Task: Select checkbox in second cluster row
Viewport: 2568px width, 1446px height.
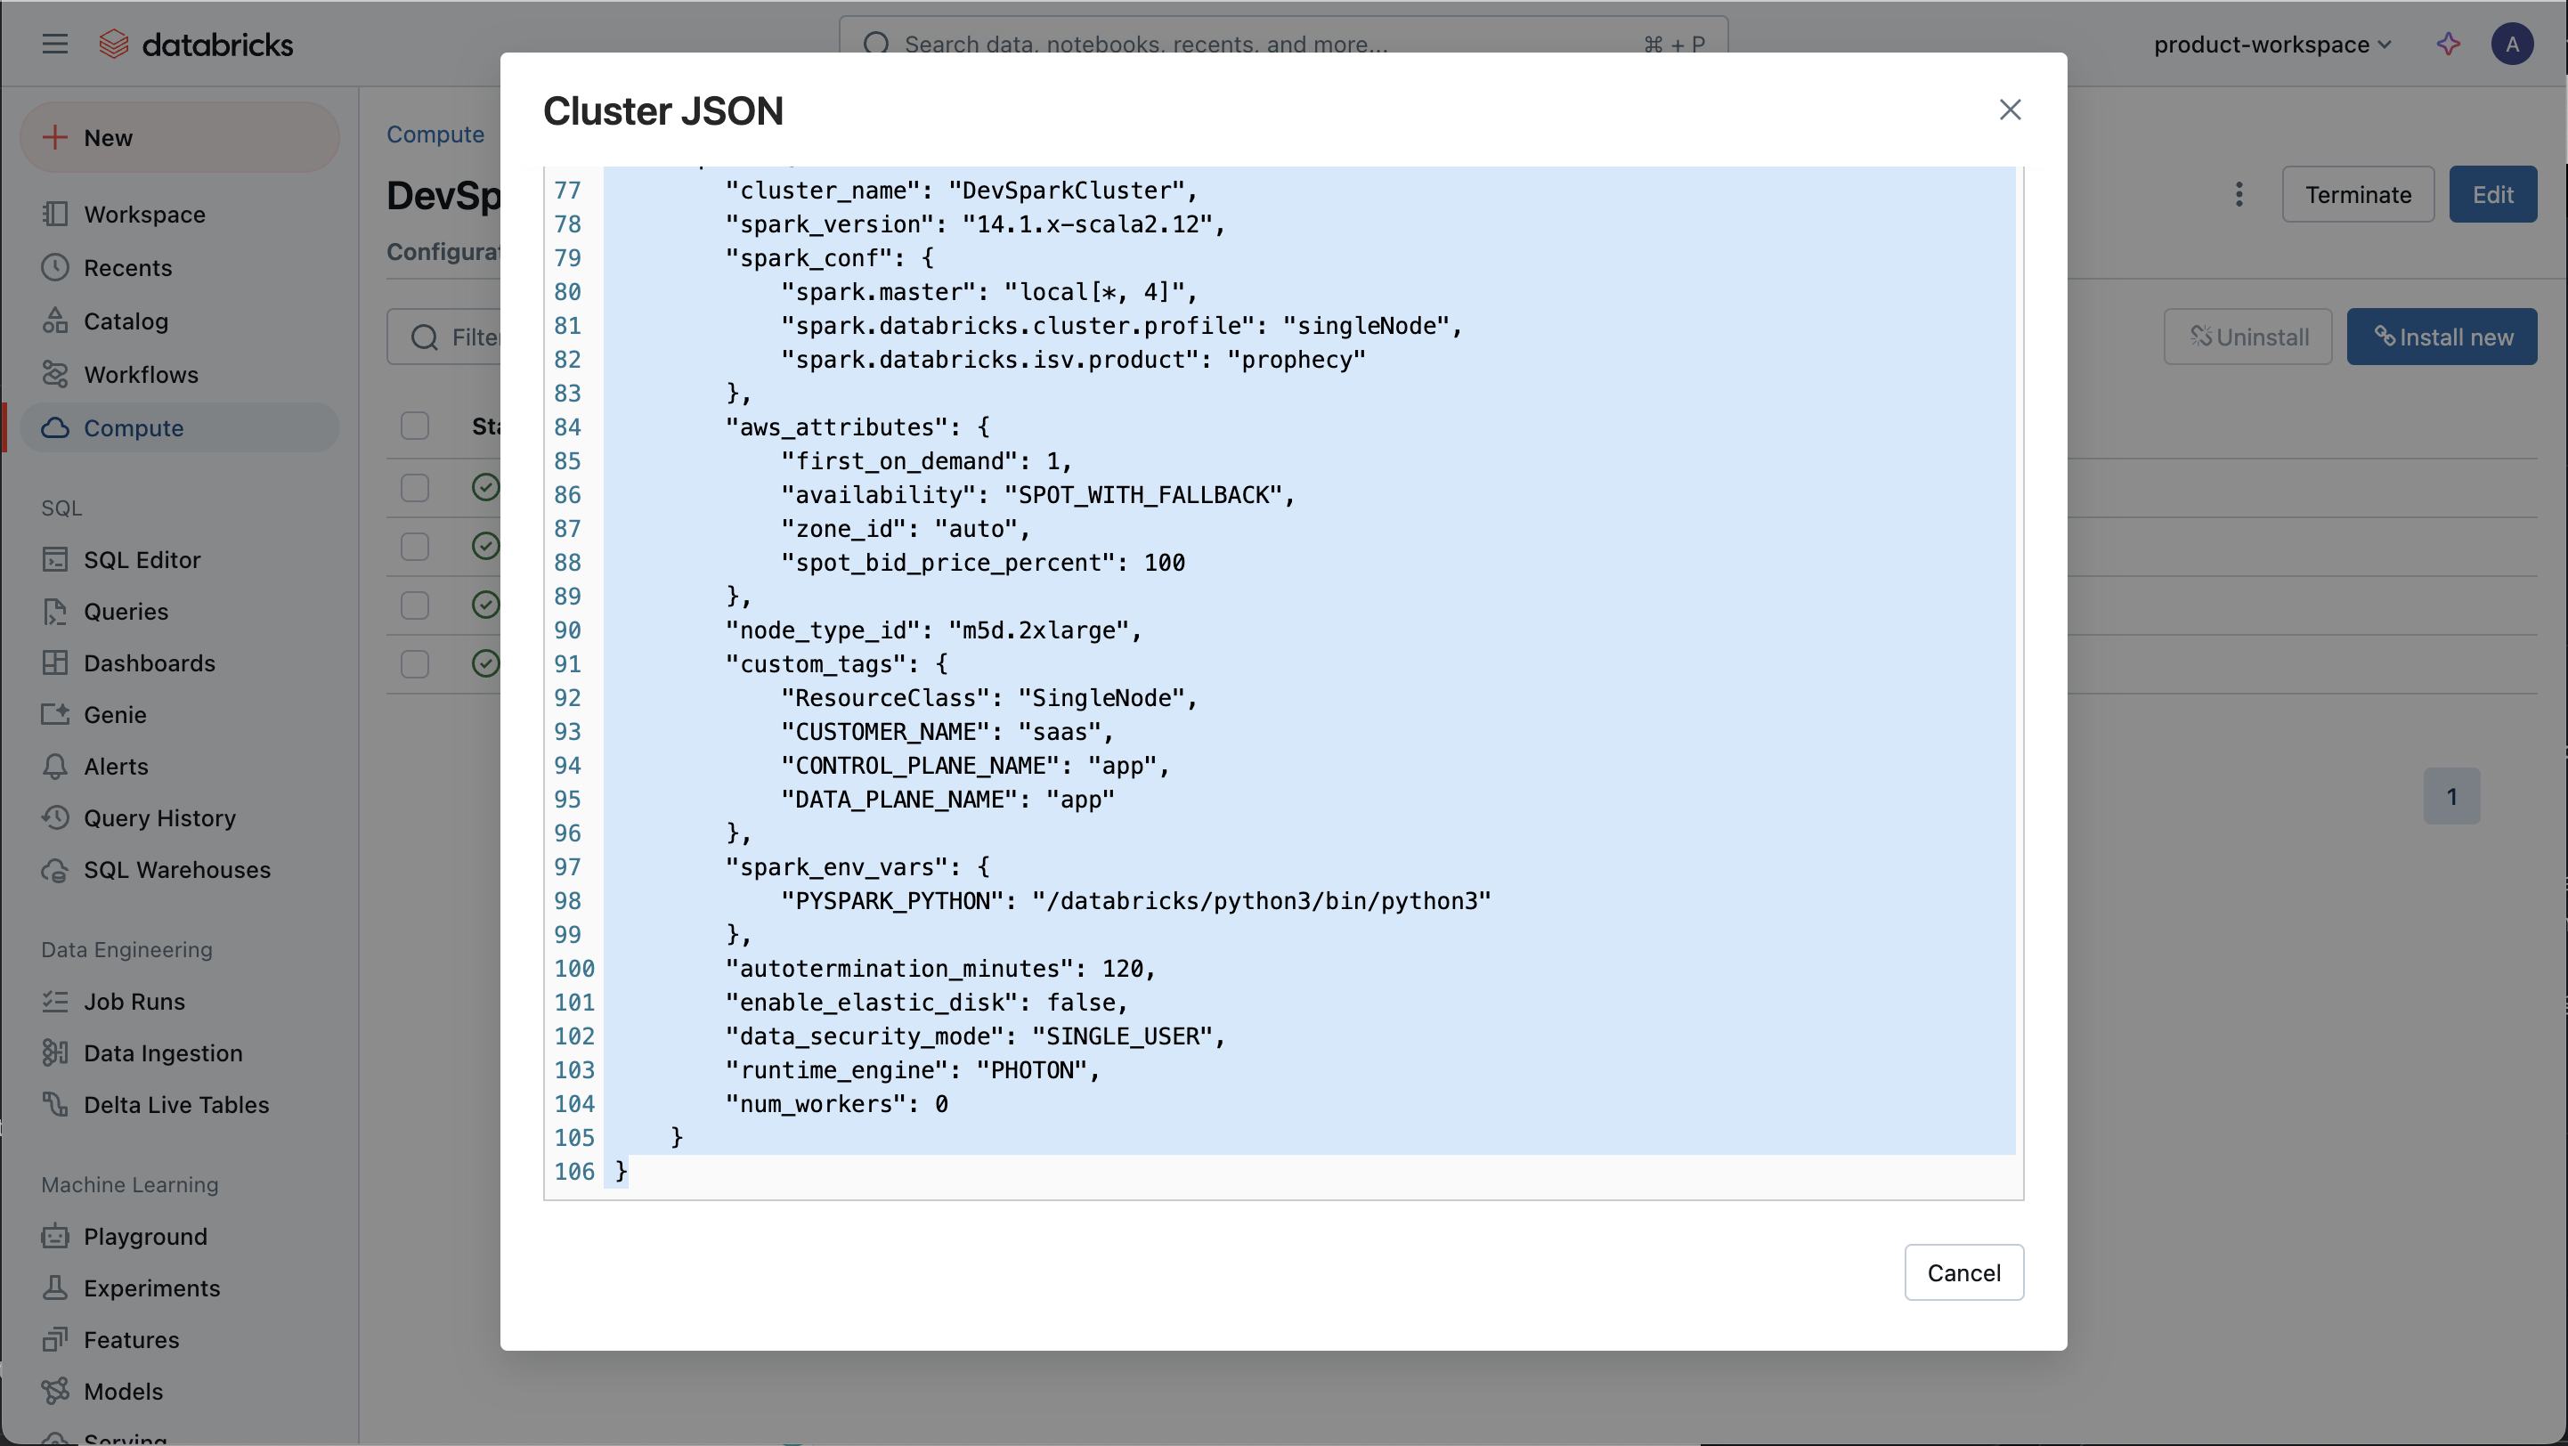Action: (413, 547)
